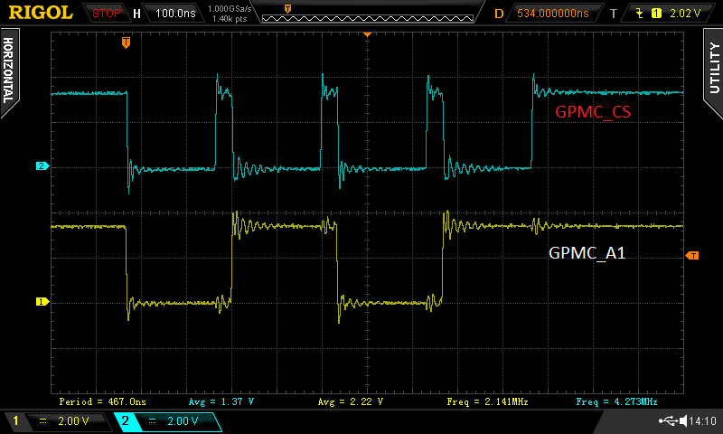
Task: Click the center top orange triangle marker
Action: coord(367,34)
